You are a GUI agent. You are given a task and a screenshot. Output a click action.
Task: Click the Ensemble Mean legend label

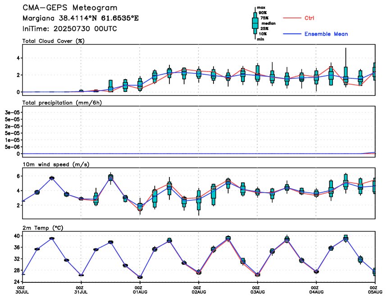(x=326, y=34)
